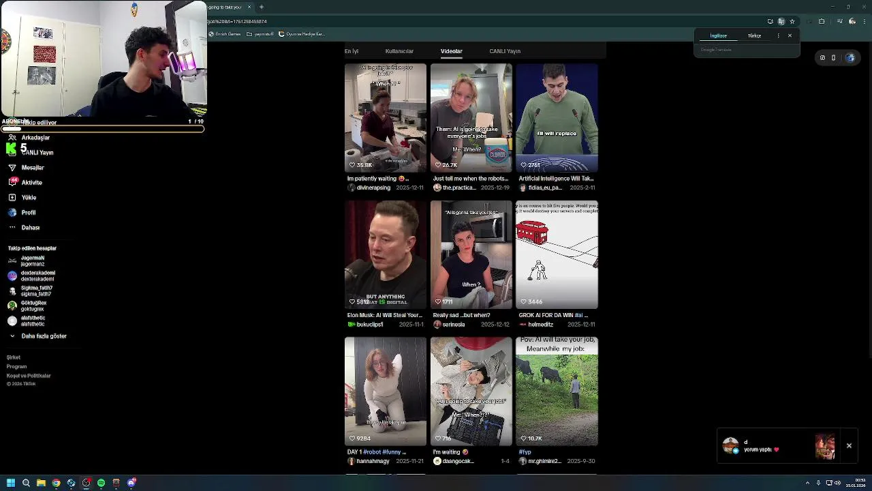Open the bukuclips1 author link
872x491 pixels.
pyautogui.click(x=365, y=325)
